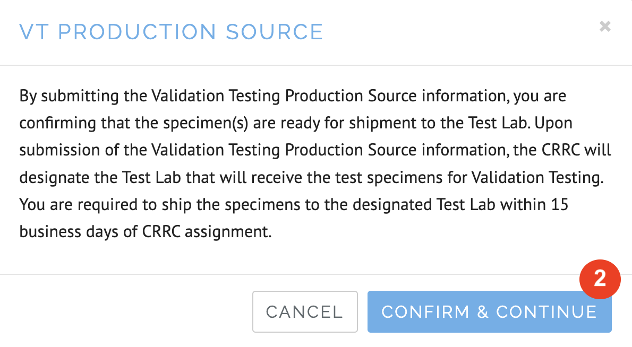The height and width of the screenshot is (347, 632).
Task: Click the red badge numbered 2
Action: click(600, 279)
